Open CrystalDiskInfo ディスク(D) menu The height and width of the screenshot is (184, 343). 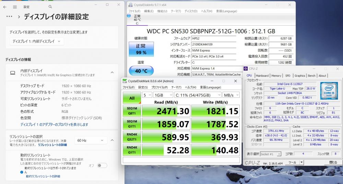(191, 11)
